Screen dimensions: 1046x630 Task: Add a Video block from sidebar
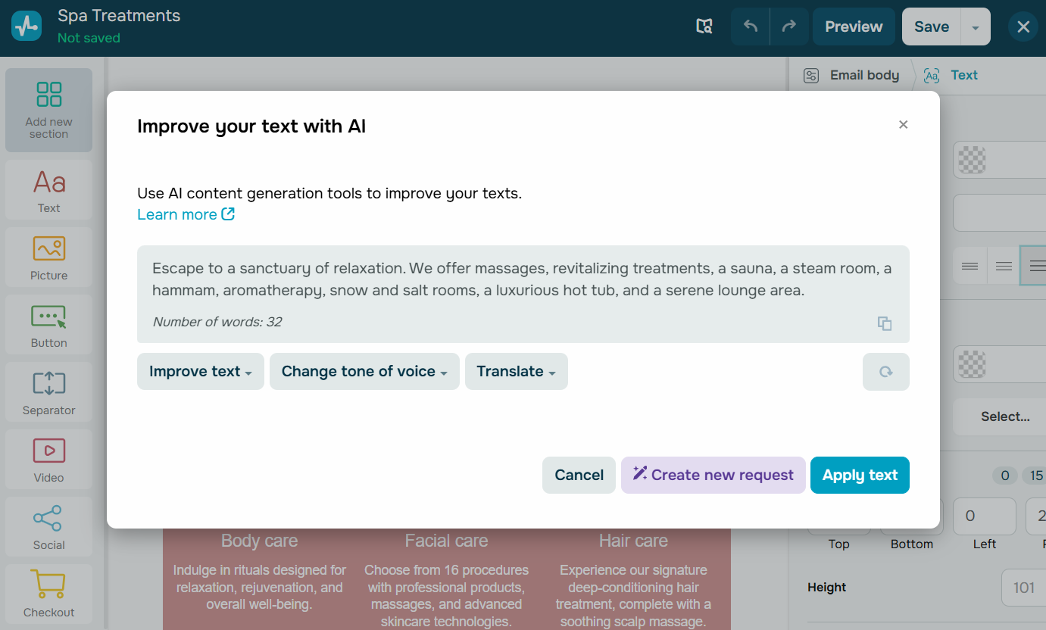pos(49,460)
